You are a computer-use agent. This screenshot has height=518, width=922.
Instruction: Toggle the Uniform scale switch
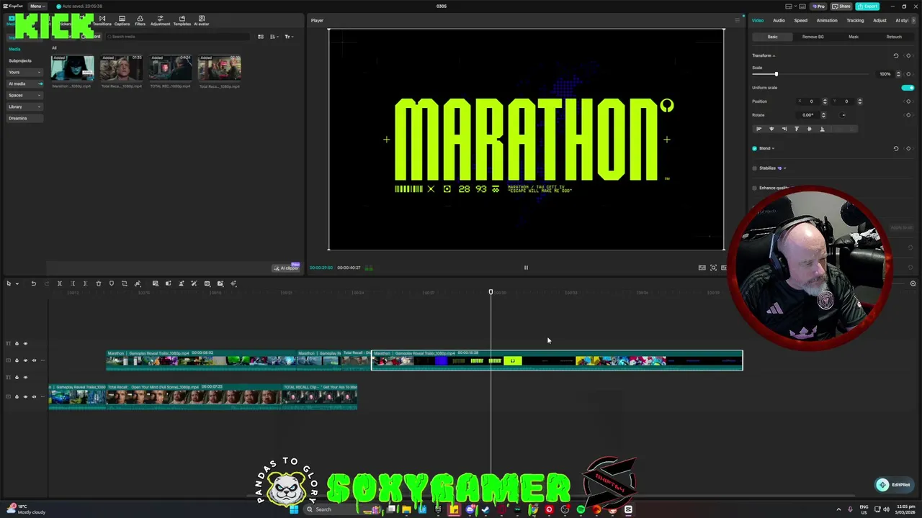(908, 88)
